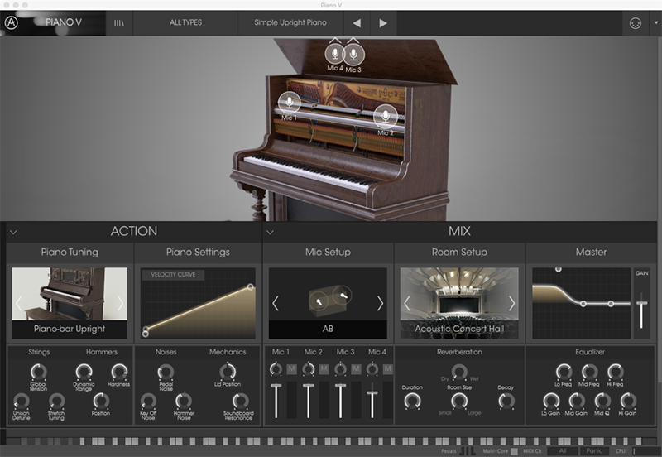Click the Hi Gain equalizer knob
The image size is (662, 457).
coord(628,401)
